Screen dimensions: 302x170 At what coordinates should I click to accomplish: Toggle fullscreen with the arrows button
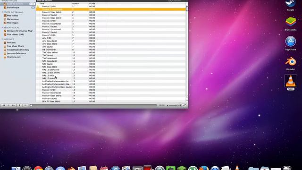(x=185, y=105)
